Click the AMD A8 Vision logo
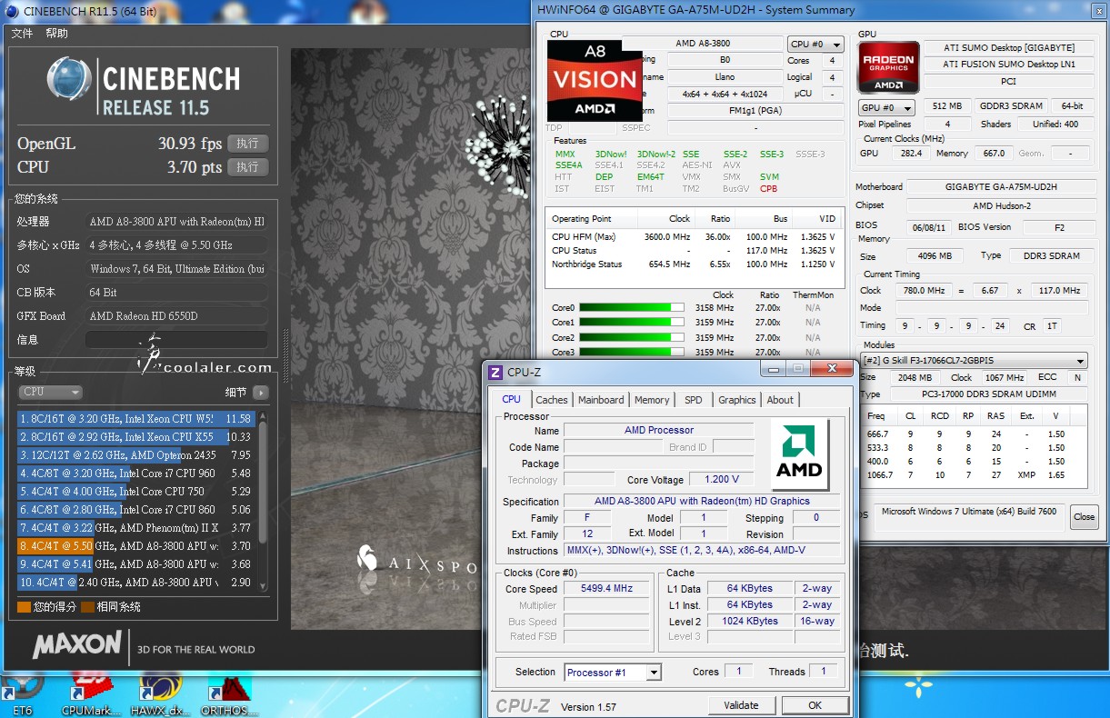 click(x=595, y=80)
